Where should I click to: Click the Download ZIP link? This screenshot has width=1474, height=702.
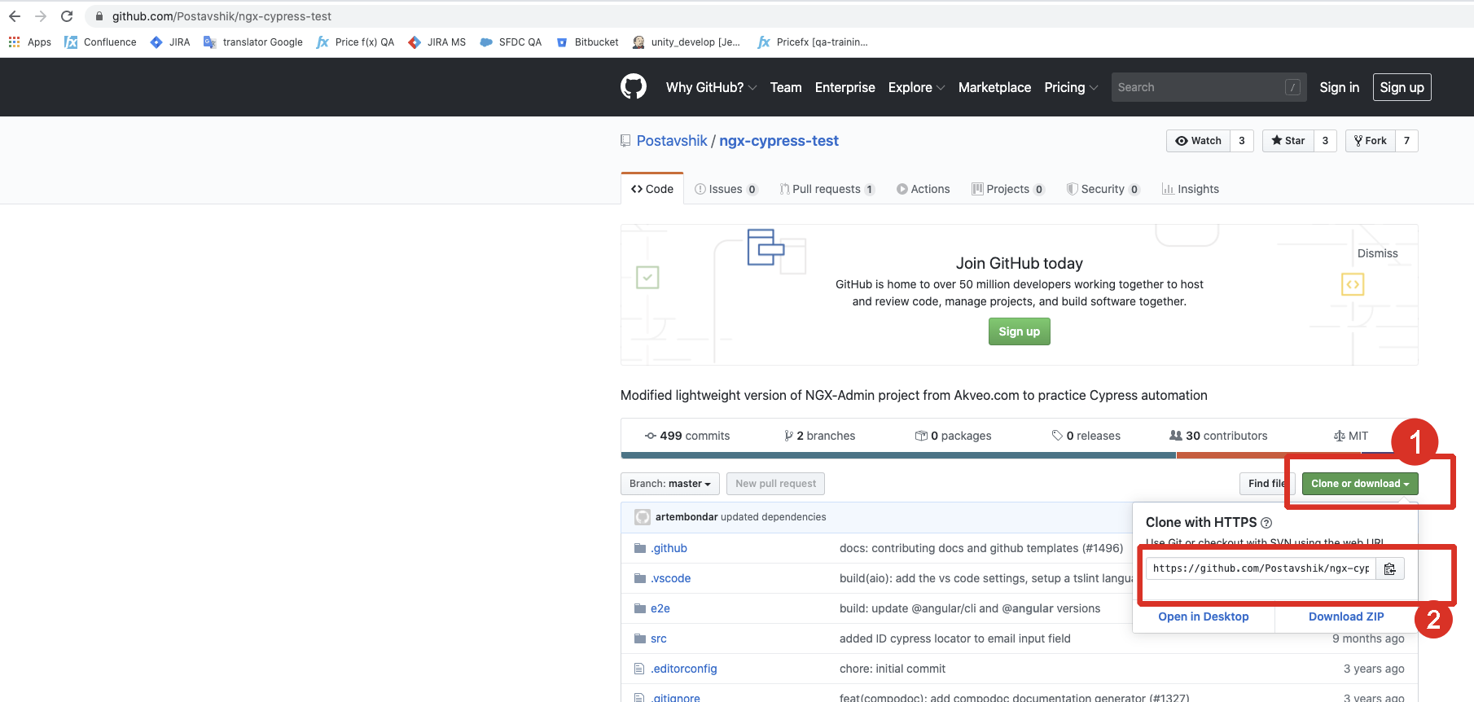pyautogui.click(x=1345, y=616)
